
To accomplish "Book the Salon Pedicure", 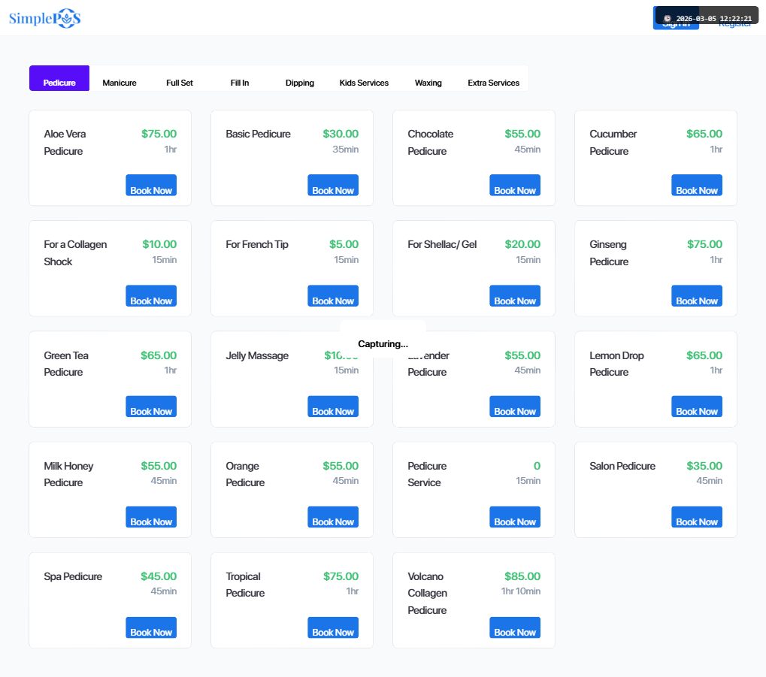I will (x=697, y=517).
